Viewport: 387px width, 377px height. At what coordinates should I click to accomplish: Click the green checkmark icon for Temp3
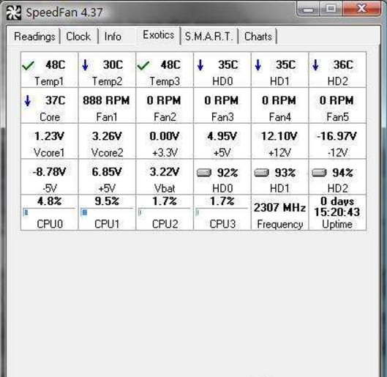coord(143,66)
